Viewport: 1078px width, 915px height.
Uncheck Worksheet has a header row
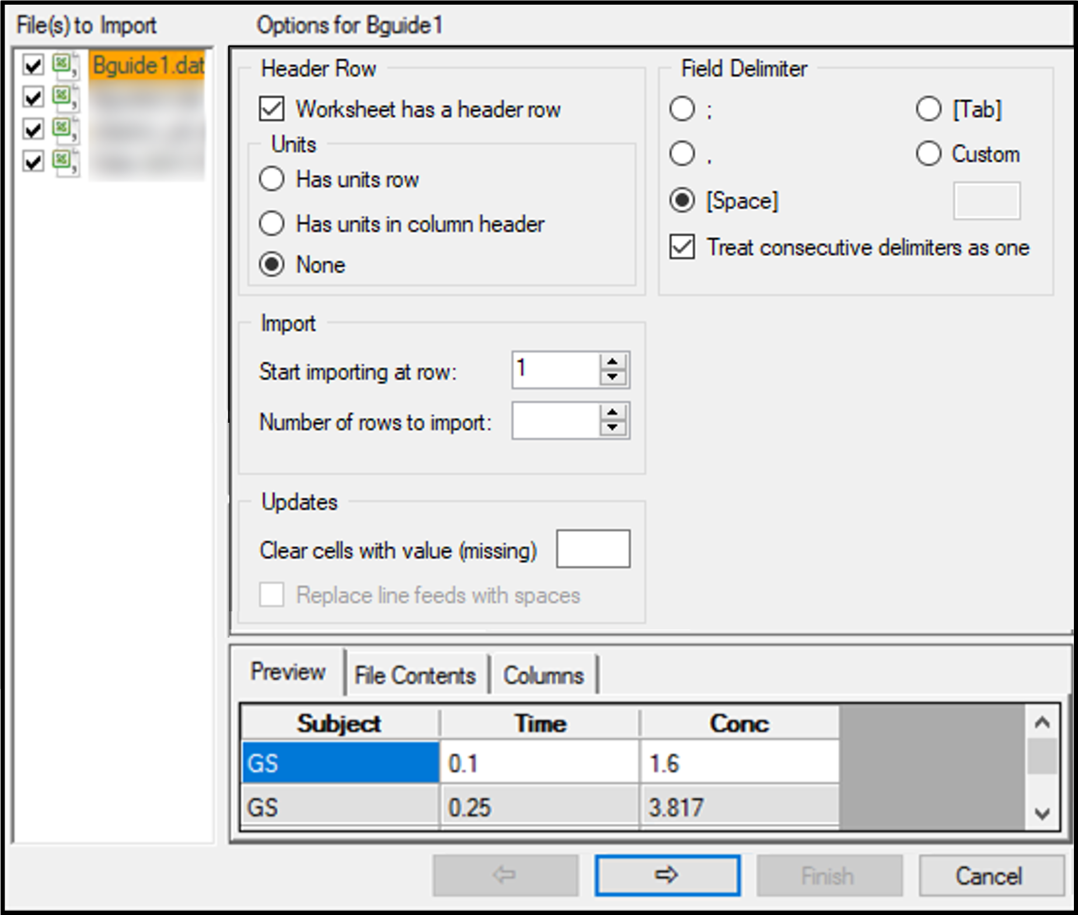[271, 109]
